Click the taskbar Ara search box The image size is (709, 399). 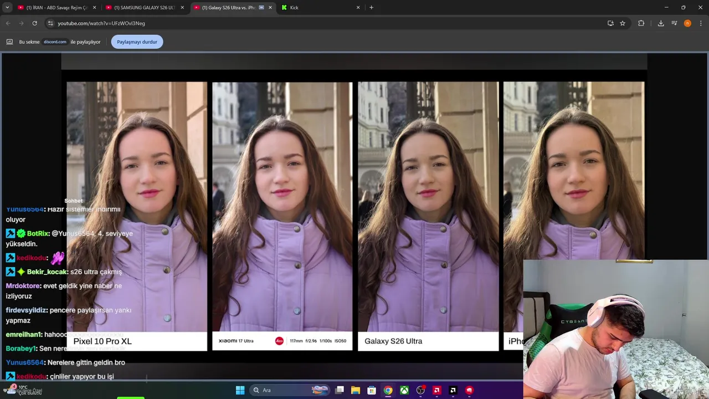290,390
